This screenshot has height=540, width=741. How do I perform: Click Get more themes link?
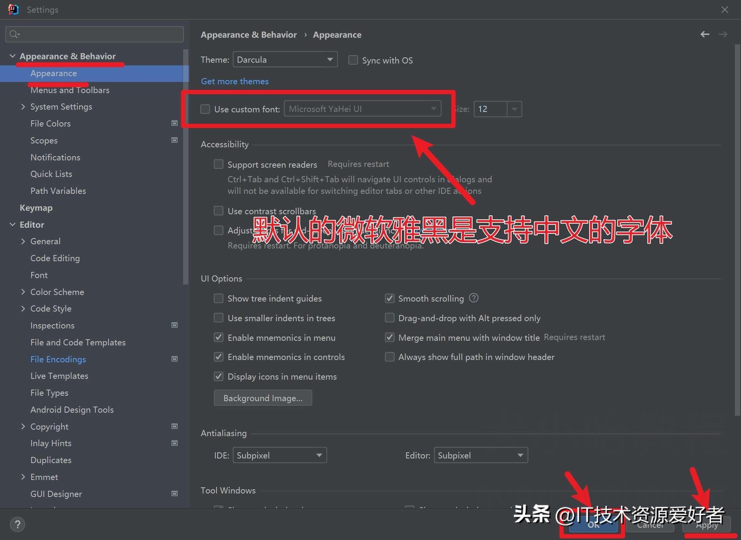coord(235,81)
